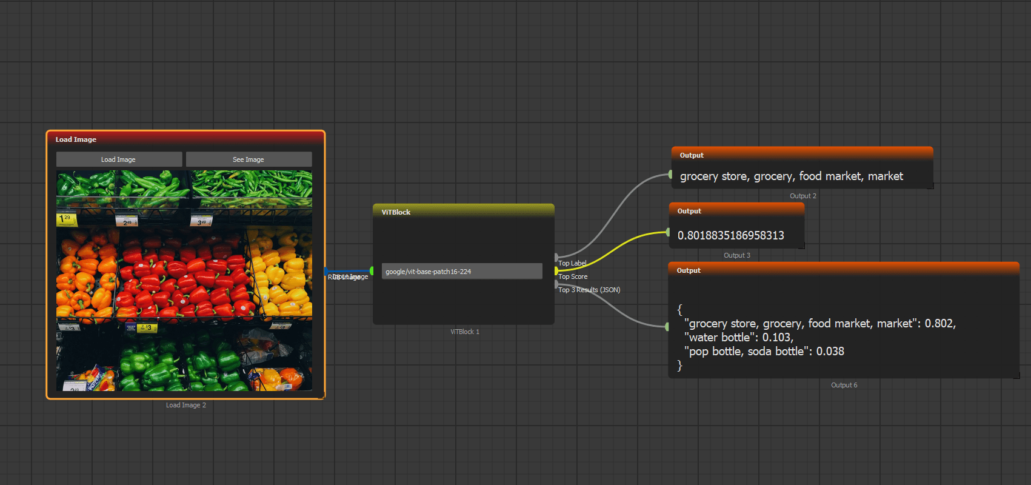Image resolution: width=1031 pixels, height=485 pixels.
Task: Click the grocery peppers image preview
Action: [x=184, y=280]
